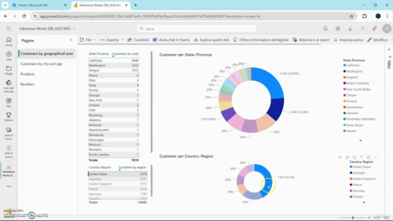The image size is (393, 221).
Task: Open the Esporta dropdown
Action: [x=112, y=40]
